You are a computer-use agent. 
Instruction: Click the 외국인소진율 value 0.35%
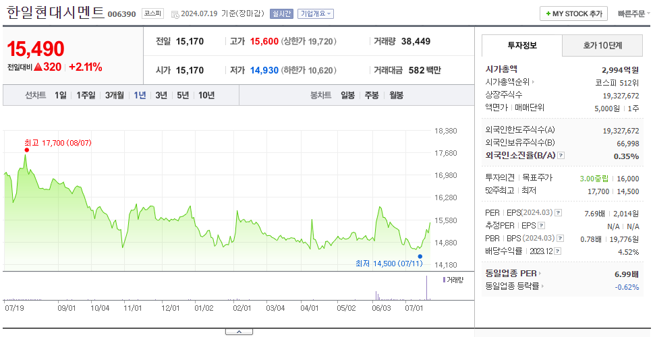(626, 156)
